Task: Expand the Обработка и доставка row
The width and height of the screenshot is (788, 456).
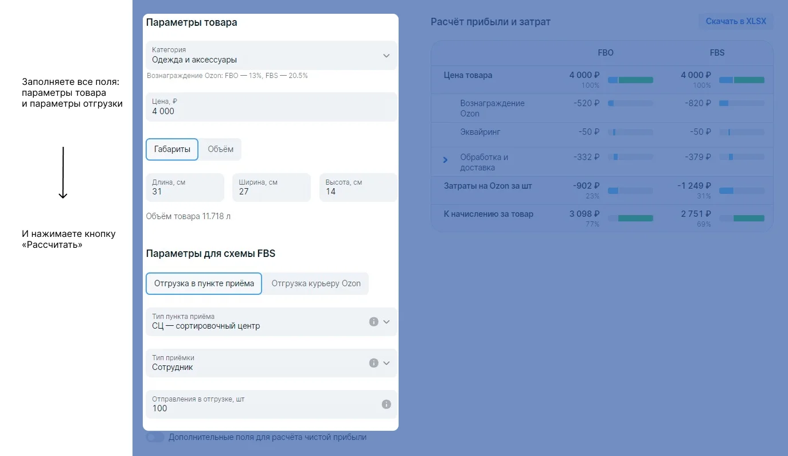Action: click(446, 160)
